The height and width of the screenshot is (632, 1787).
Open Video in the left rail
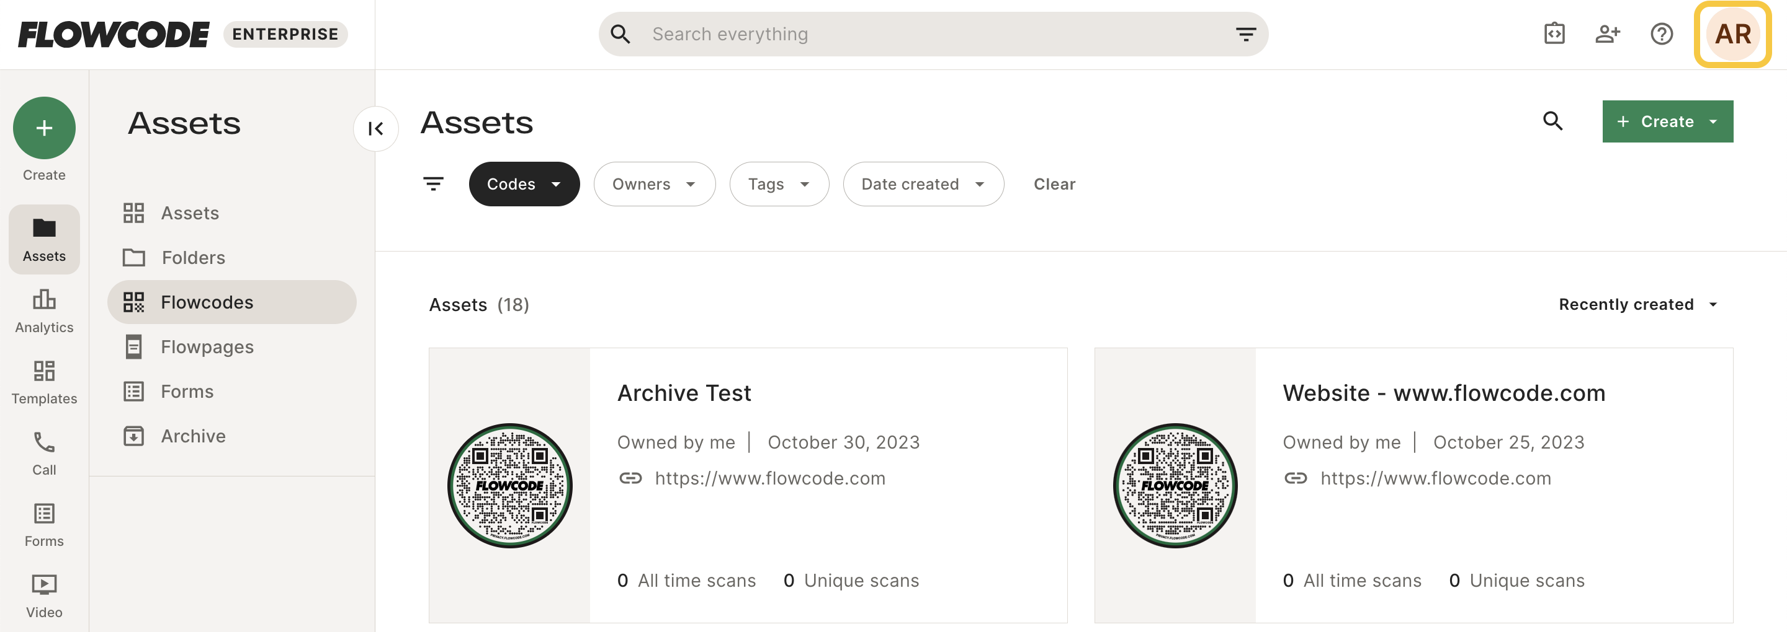click(43, 596)
